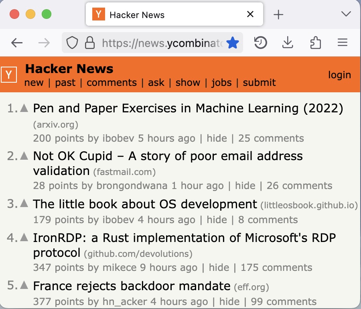Open the Firefox hamburger application menu
This screenshot has height=309, width=361.
342,42
